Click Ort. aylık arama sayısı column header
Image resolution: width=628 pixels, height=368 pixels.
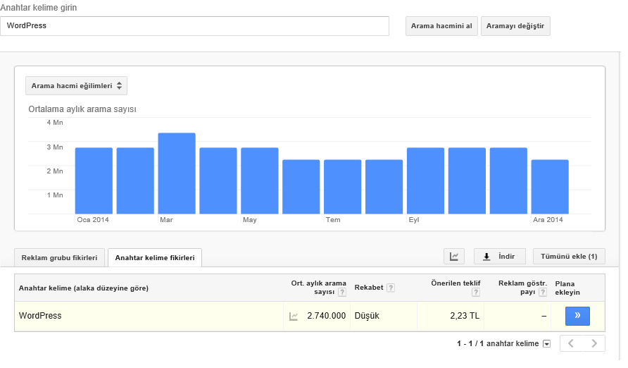(x=318, y=288)
